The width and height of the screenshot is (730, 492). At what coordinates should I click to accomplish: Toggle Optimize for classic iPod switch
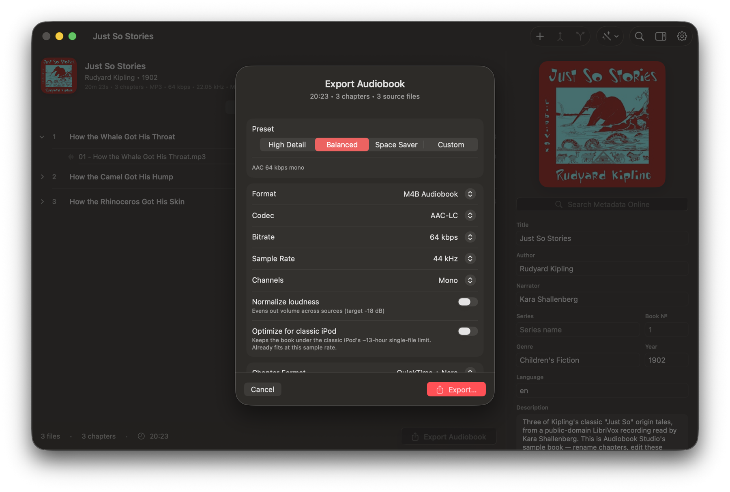468,331
